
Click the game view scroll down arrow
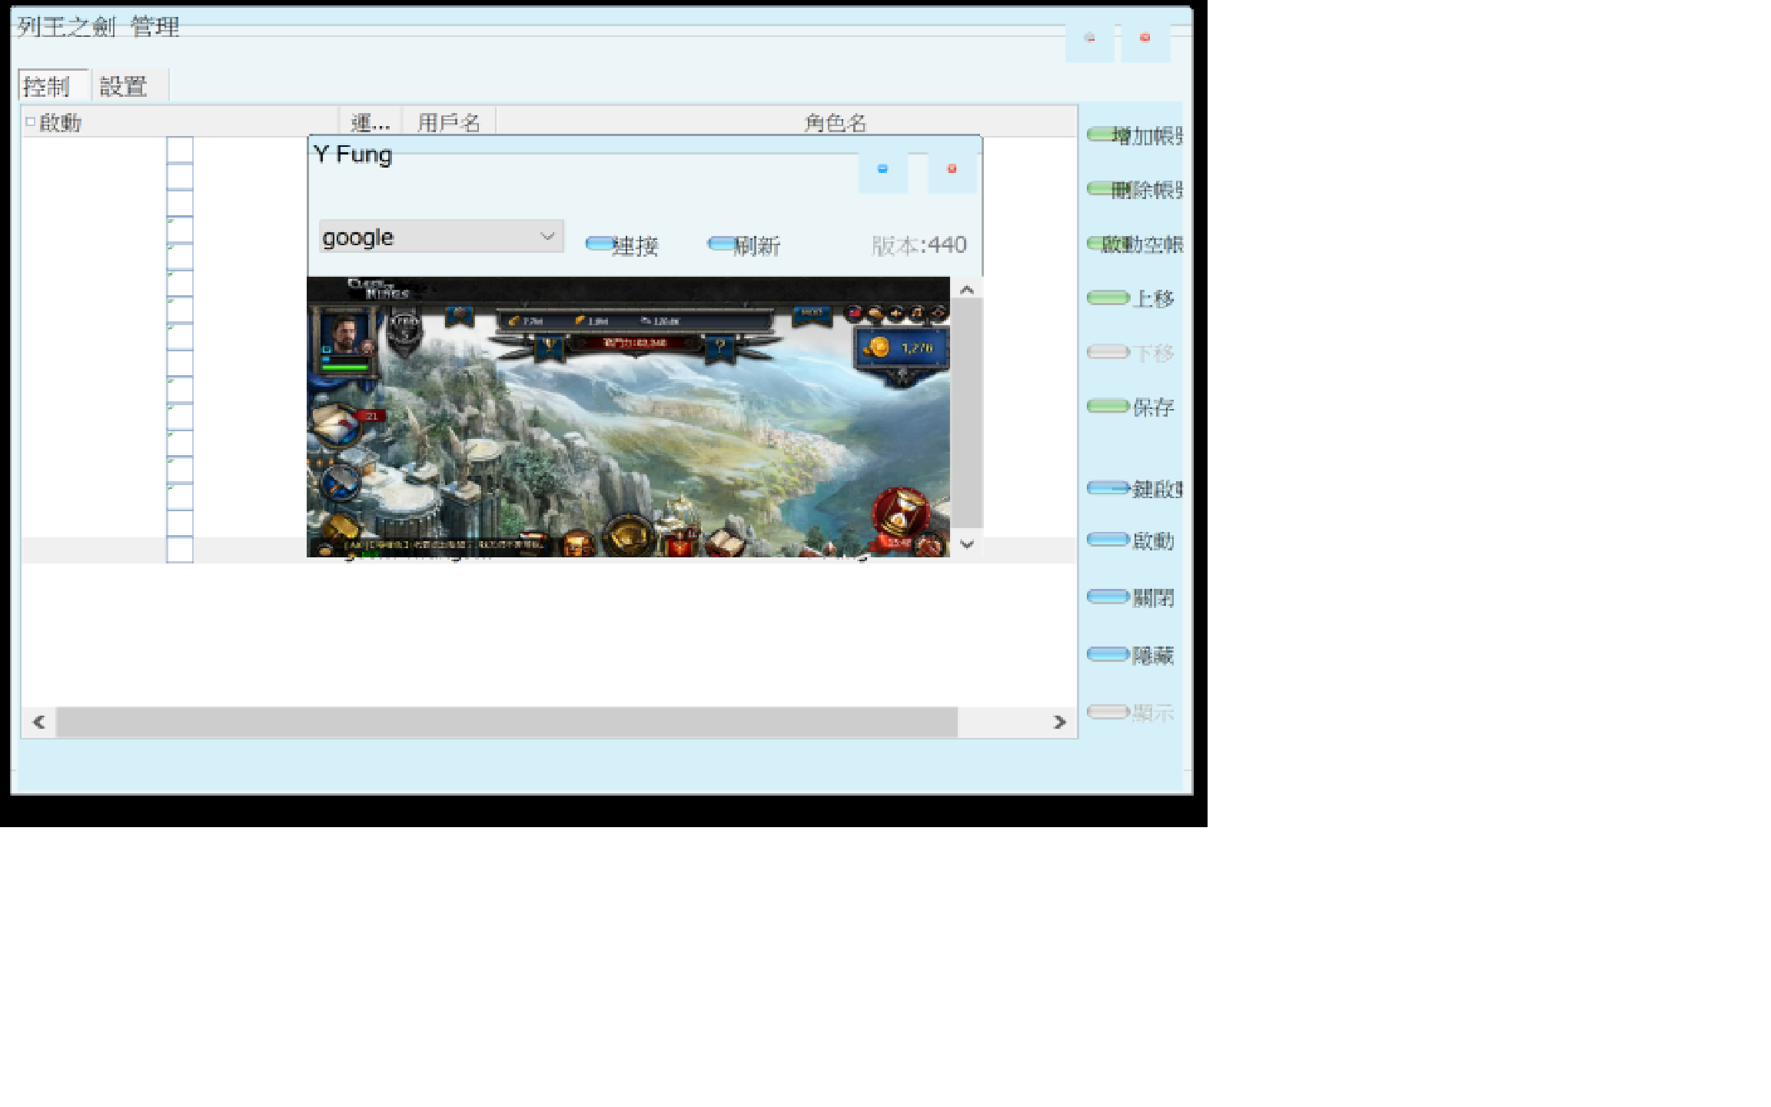[967, 544]
